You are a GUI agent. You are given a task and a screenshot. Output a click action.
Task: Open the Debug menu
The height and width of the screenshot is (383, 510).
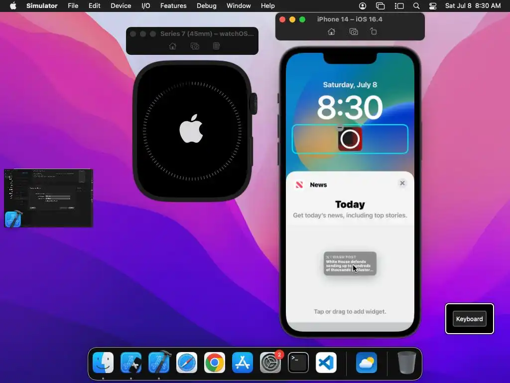pos(207,6)
